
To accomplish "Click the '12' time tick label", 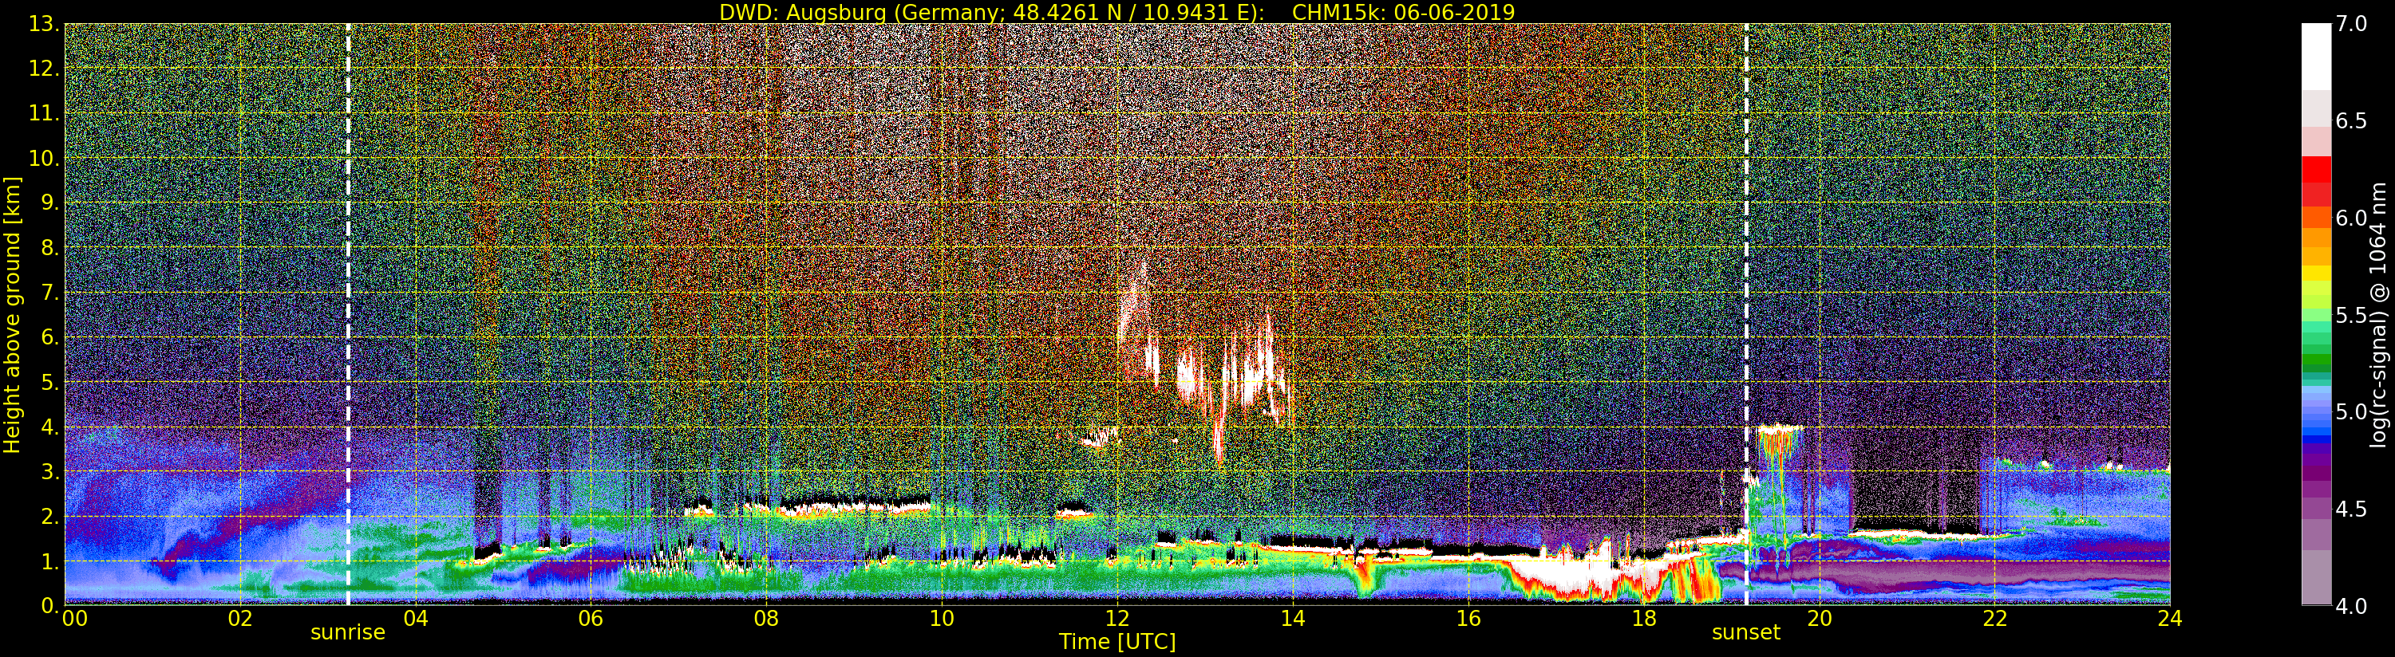I will [x=1116, y=618].
